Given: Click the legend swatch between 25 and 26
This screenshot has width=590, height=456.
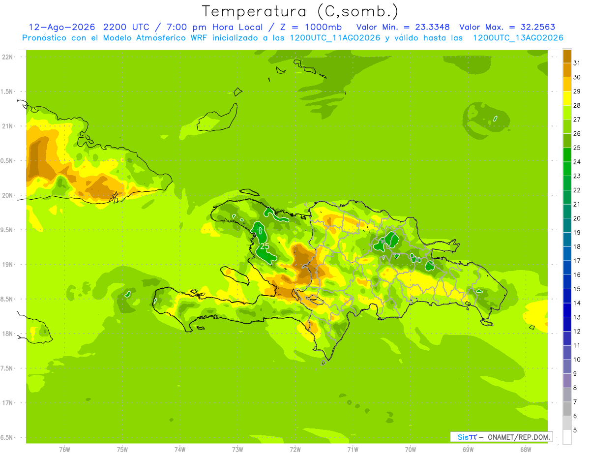Looking at the screenshot, I should click(x=567, y=141).
